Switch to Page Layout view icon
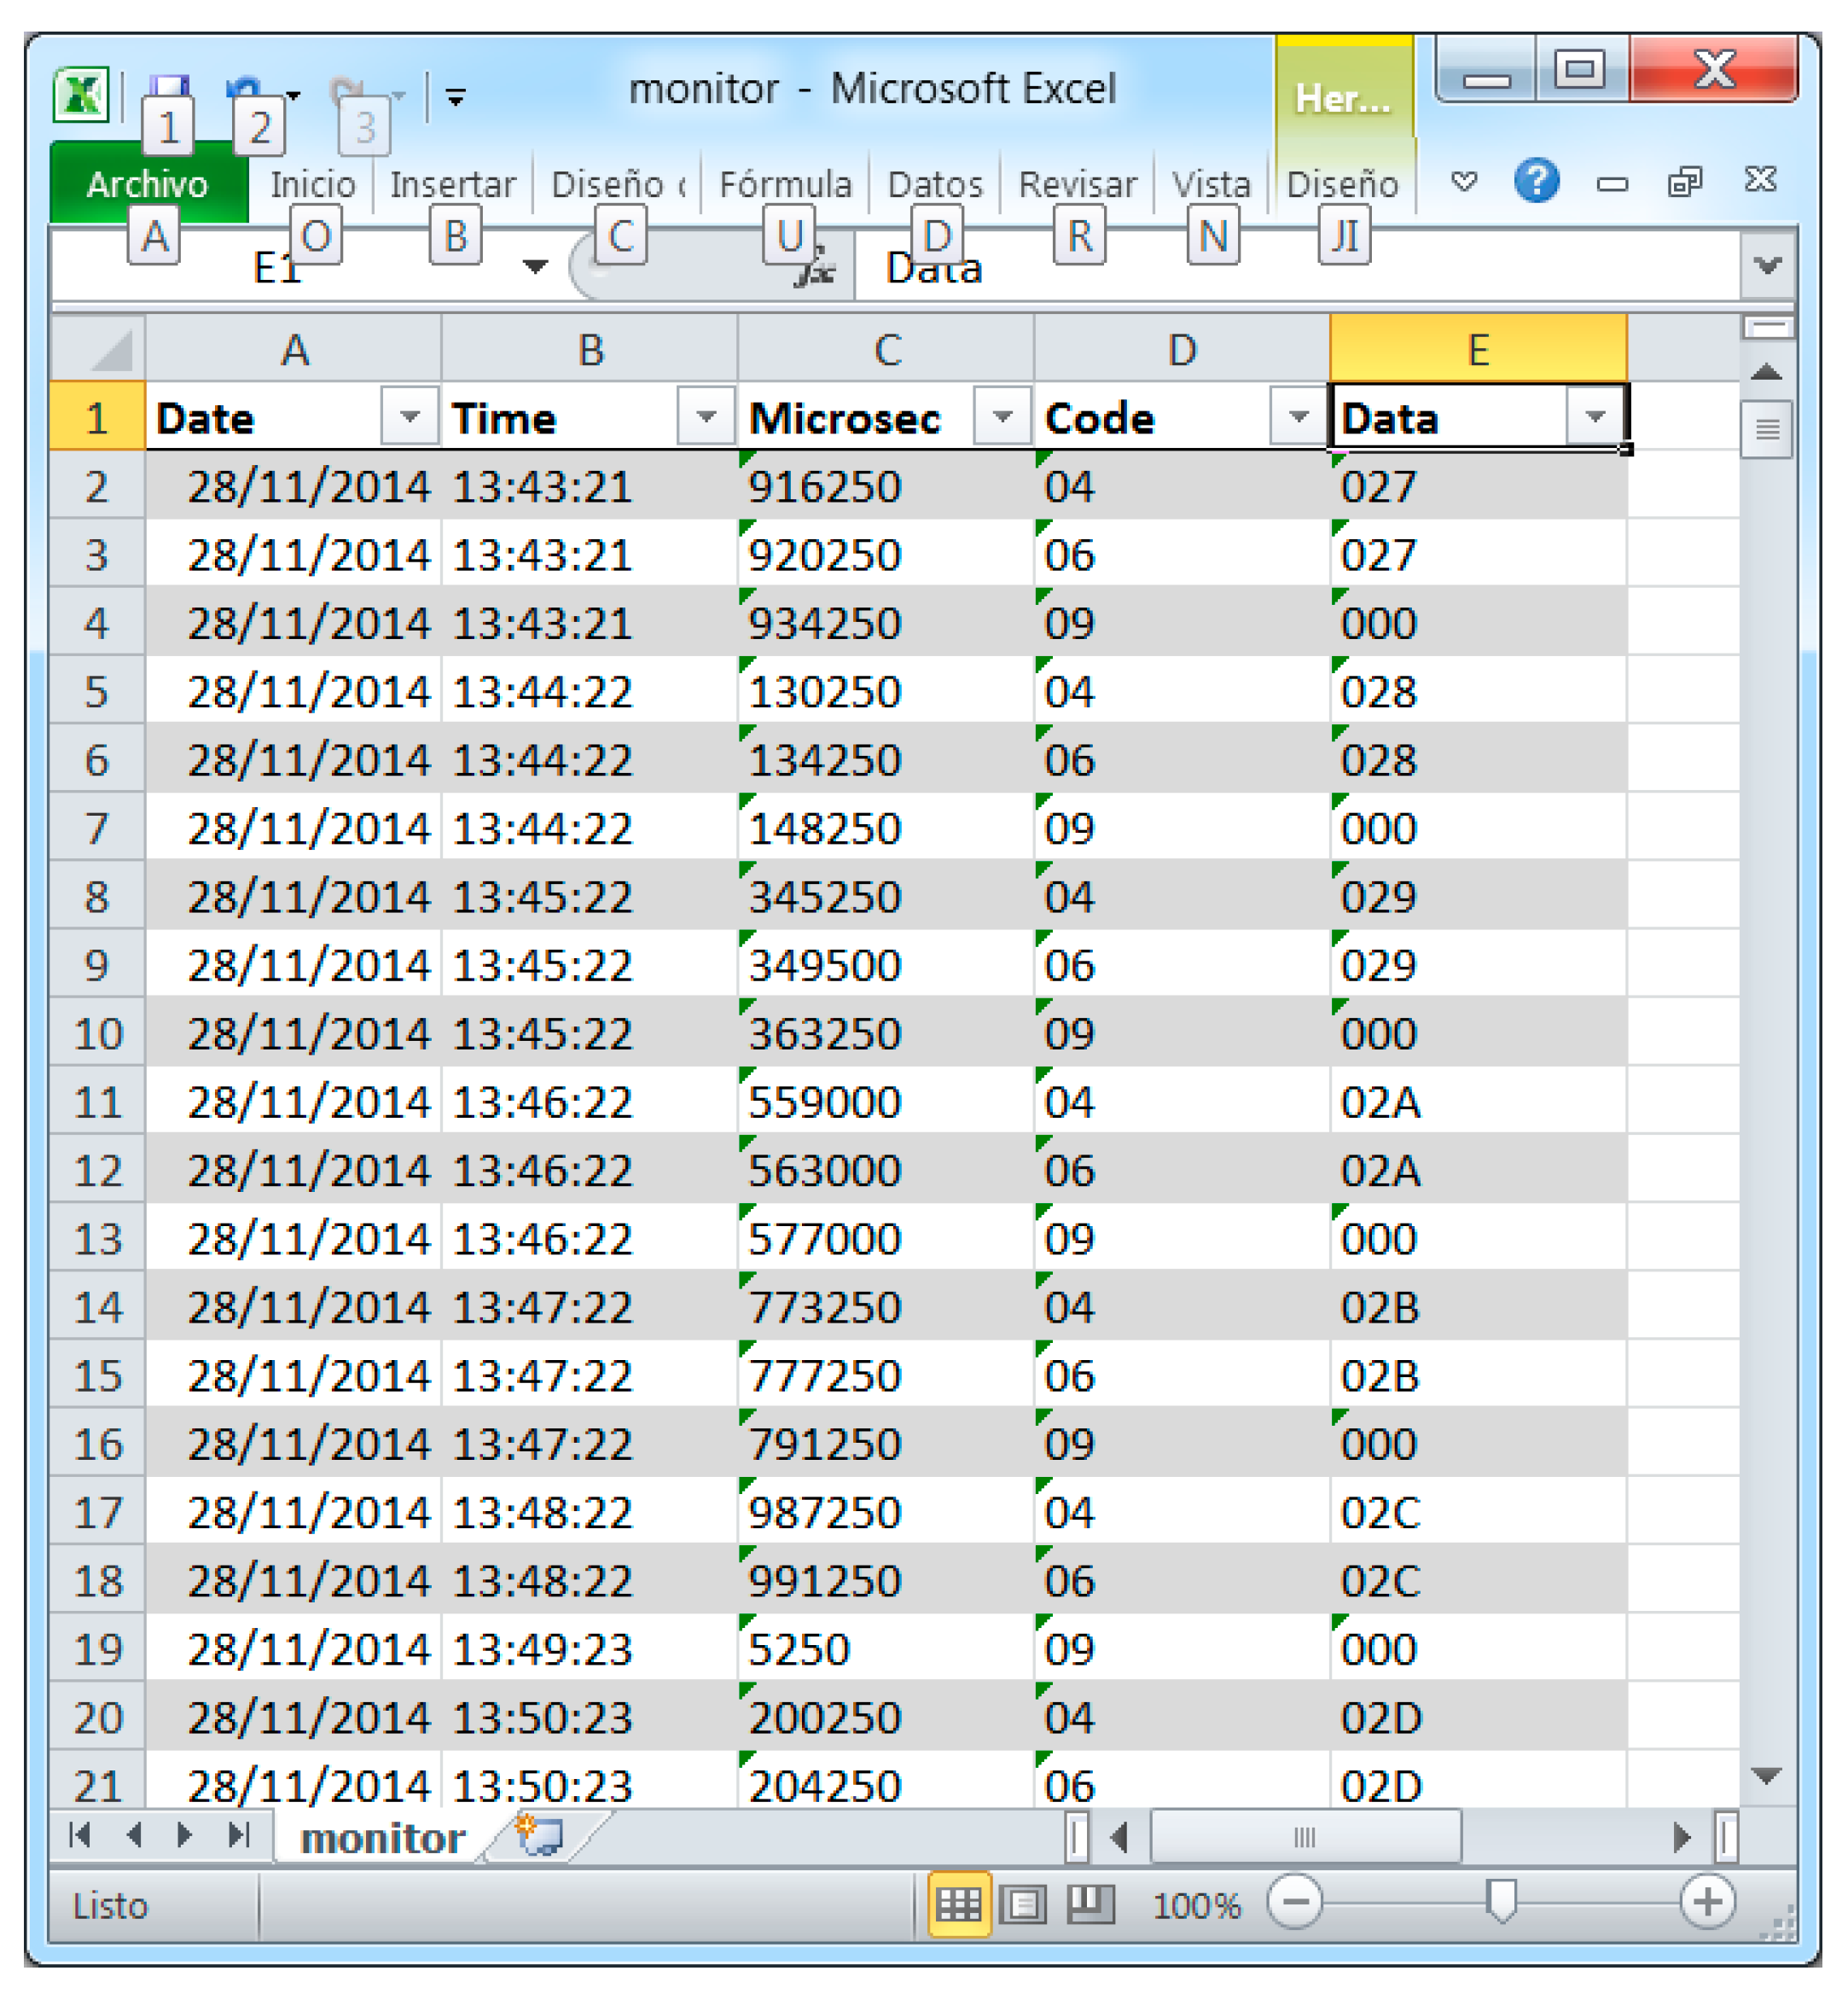This screenshot has width=1848, height=1994. pyautogui.click(x=1023, y=1903)
